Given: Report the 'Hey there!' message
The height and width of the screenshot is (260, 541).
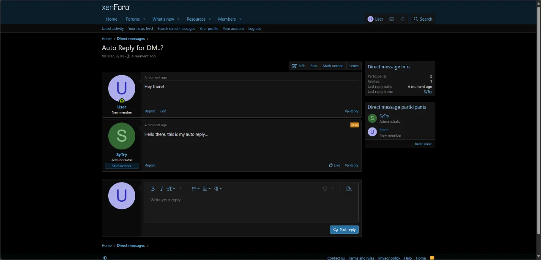Looking at the screenshot, I should point(150,111).
